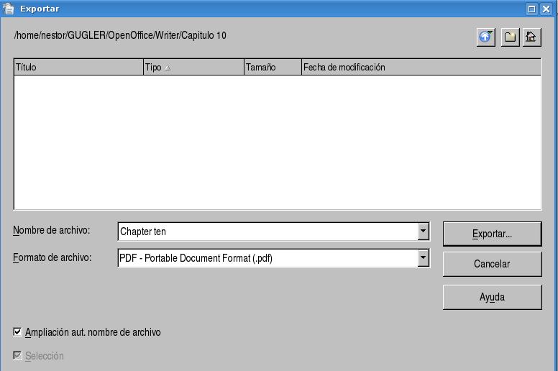The width and height of the screenshot is (558, 371).
Task: Click the PDF - Portable Document Format field
Action: (266, 258)
